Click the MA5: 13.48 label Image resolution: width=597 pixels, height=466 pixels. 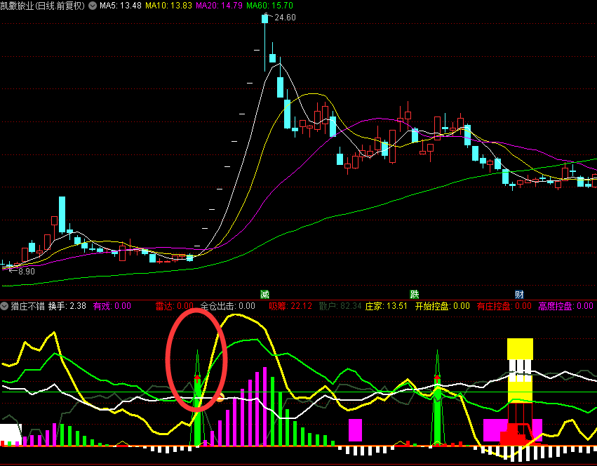pyautogui.click(x=121, y=6)
